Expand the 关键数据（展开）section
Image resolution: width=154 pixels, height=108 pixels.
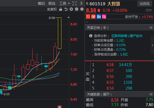click(99, 94)
